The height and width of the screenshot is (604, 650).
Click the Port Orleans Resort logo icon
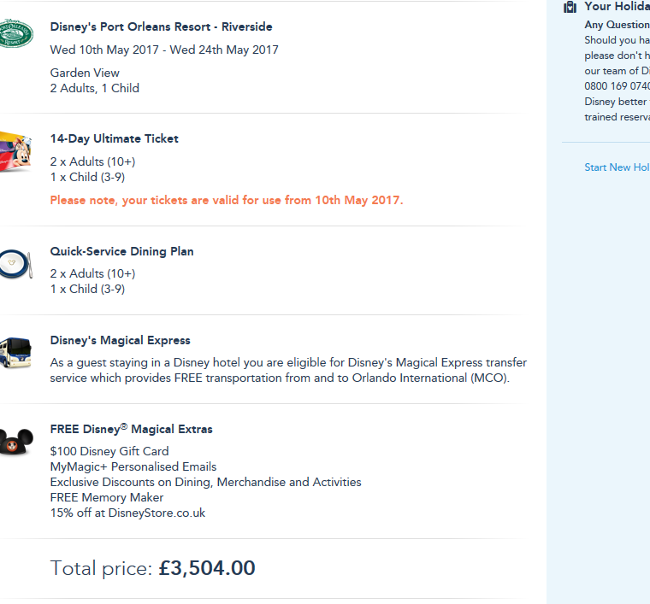(15, 33)
